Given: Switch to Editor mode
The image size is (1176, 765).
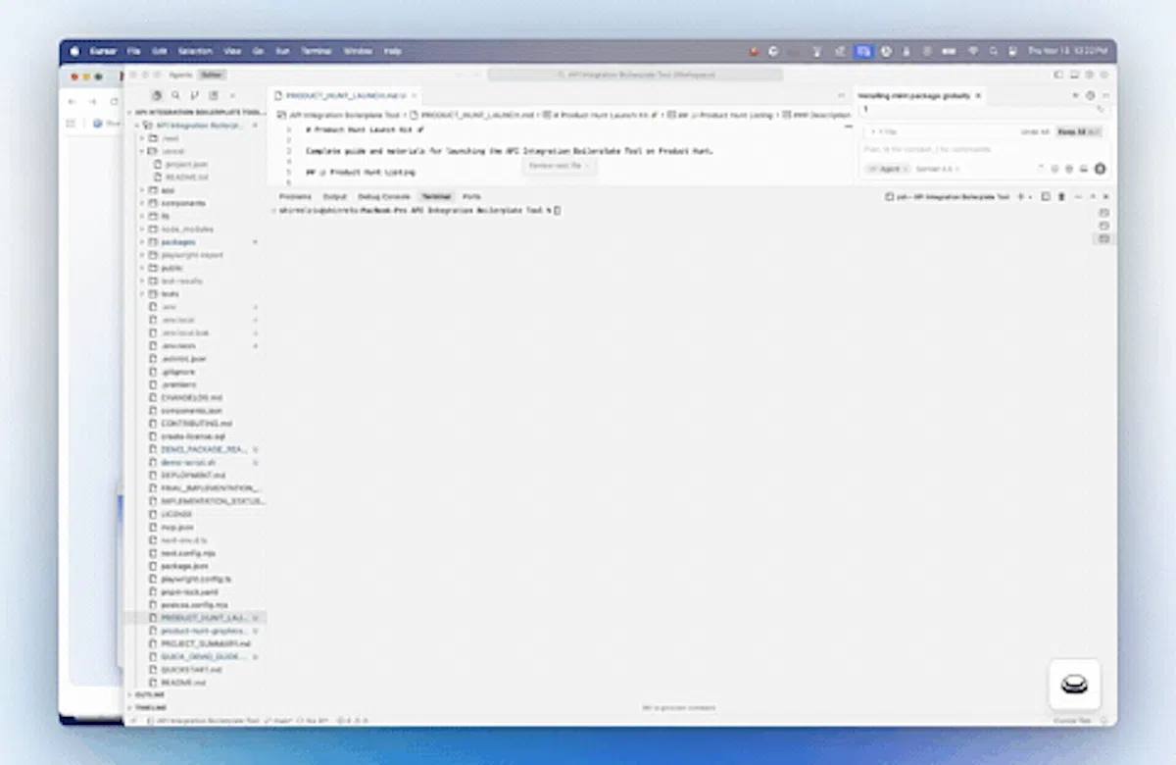Looking at the screenshot, I should pos(212,75).
